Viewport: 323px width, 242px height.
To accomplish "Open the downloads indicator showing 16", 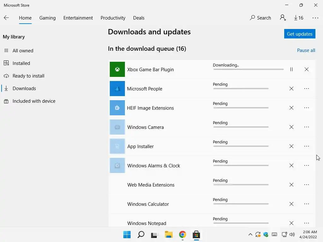I will pyautogui.click(x=298, y=18).
